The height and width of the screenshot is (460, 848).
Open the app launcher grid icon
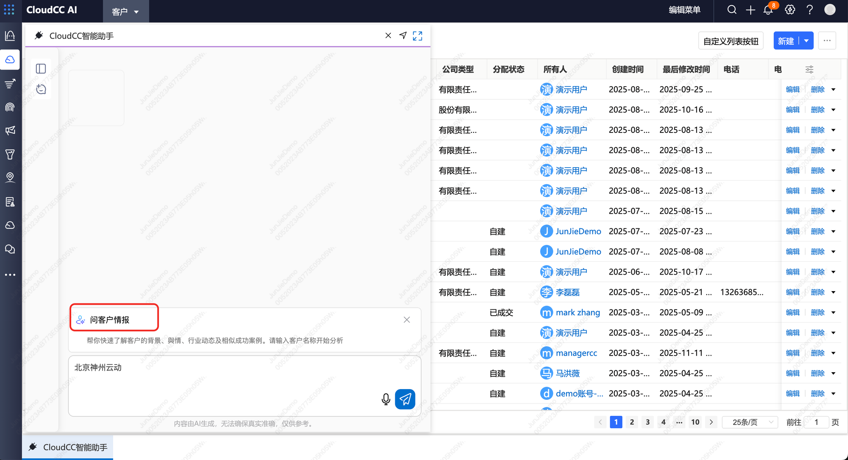[9, 10]
